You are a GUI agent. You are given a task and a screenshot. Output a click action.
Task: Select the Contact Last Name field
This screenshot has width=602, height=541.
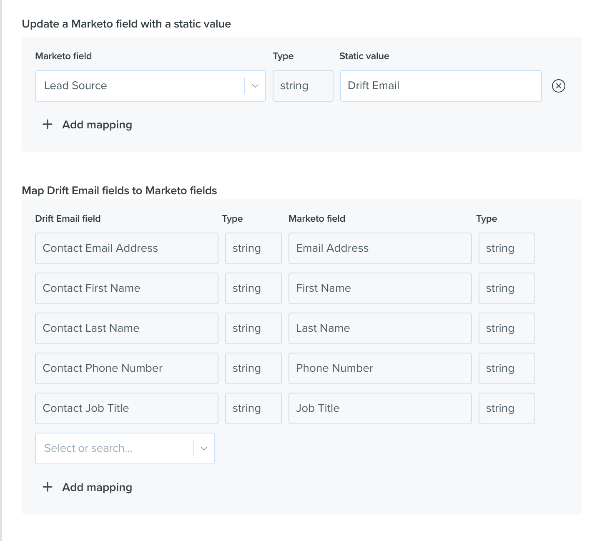tap(127, 328)
